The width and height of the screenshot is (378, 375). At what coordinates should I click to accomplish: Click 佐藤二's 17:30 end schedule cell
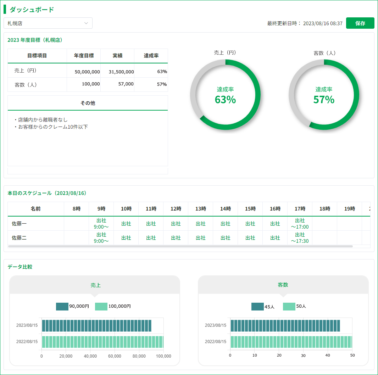pyautogui.click(x=300, y=238)
